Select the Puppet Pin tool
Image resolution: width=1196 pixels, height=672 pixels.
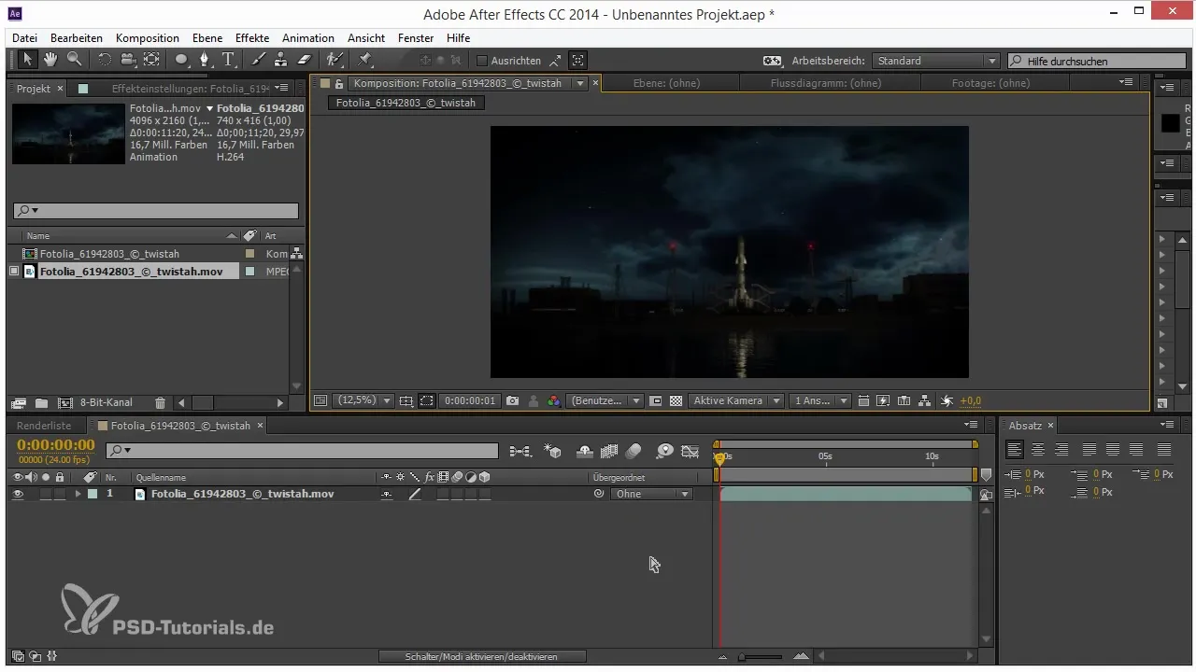point(364,60)
